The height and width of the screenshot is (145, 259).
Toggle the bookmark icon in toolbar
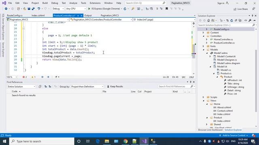[x=167, y=8]
